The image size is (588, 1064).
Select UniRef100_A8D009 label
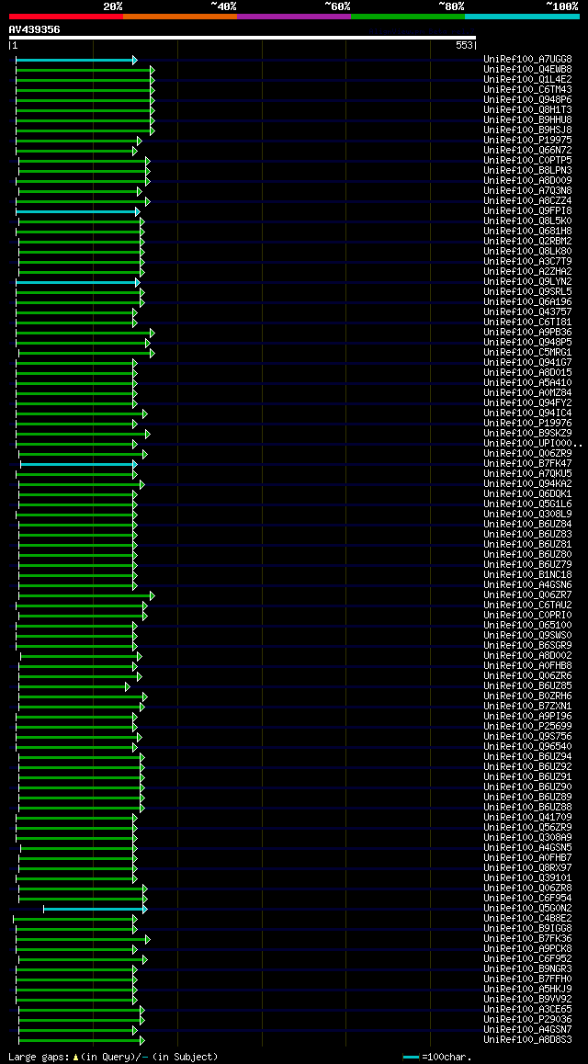(x=527, y=180)
